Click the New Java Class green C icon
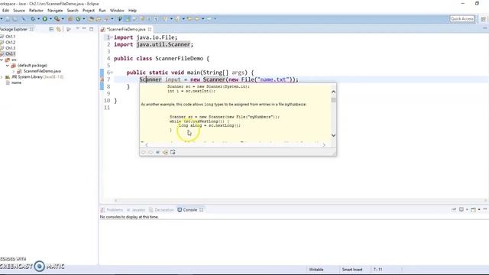 pyautogui.click(x=78, y=19)
